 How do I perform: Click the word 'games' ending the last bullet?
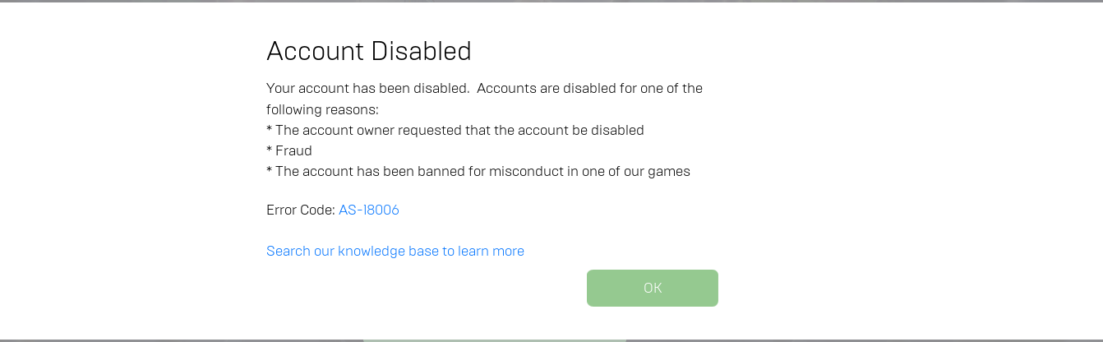coord(670,172)
